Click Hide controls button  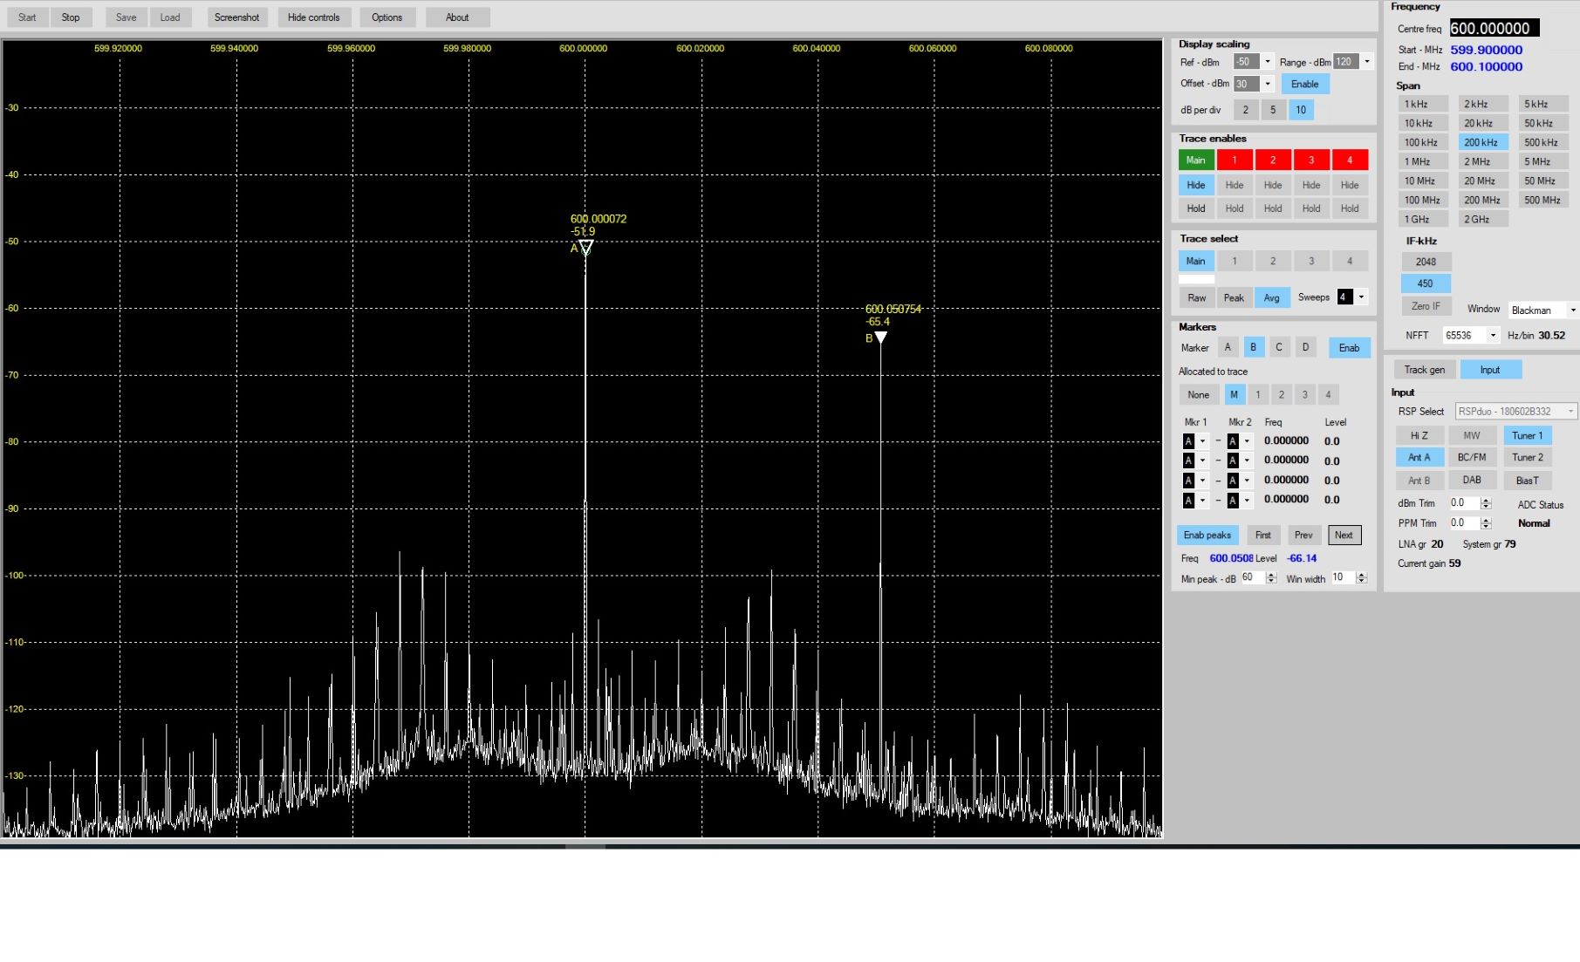coord(314,17)
